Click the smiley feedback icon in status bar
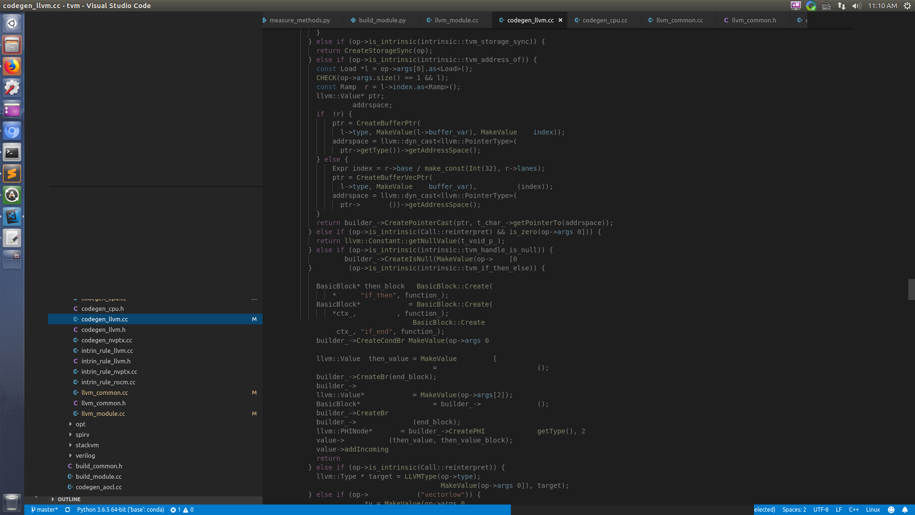915x515 pixels. coord(892,510)
